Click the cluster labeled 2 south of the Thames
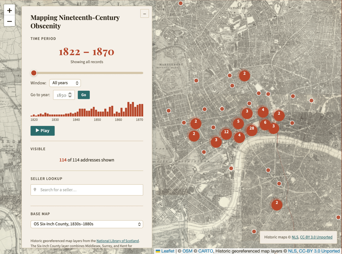The image size is (342, 254). pos(277,205)
